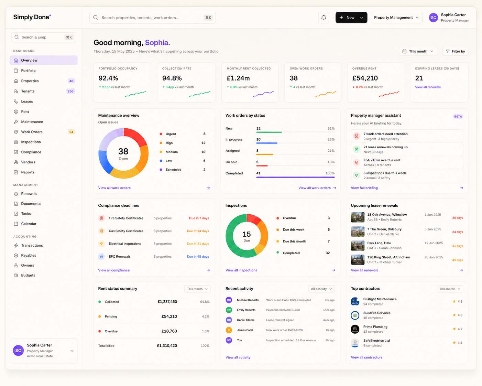This screenshot has width=482, height=386.
Task: Click the Completed status progress bar
Action: (x=295, y=177)
